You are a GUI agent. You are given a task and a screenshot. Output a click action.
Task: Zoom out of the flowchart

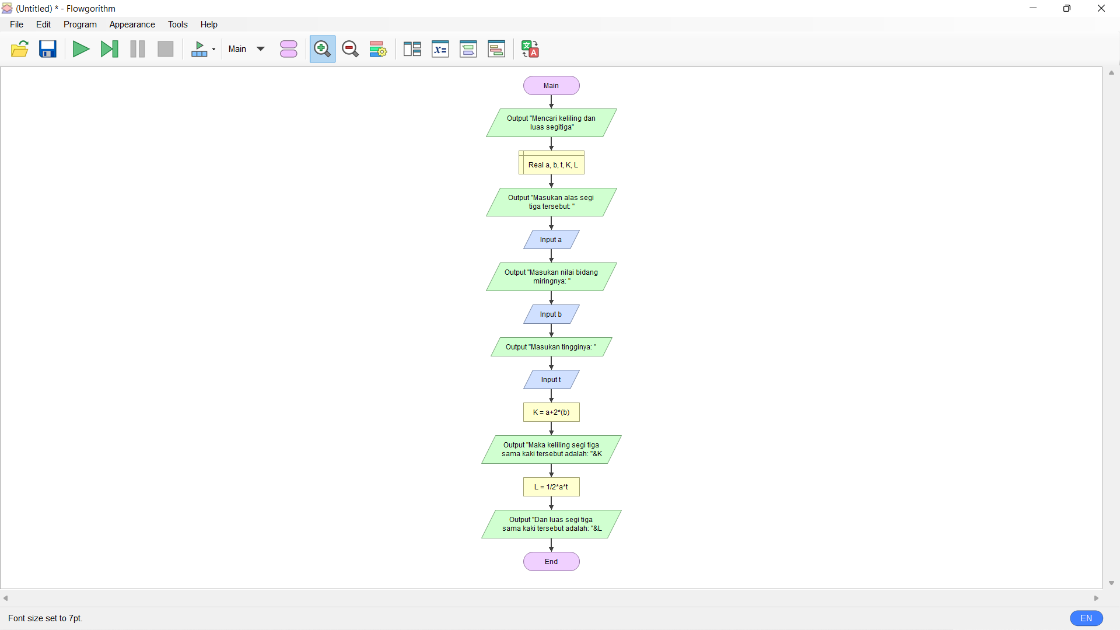(350, 49)
